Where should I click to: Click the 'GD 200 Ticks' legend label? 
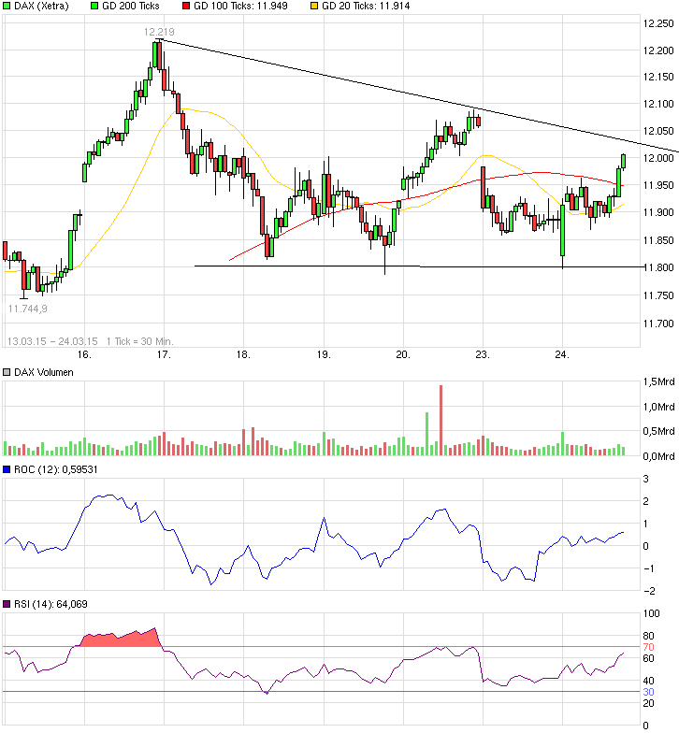(131, 6)
